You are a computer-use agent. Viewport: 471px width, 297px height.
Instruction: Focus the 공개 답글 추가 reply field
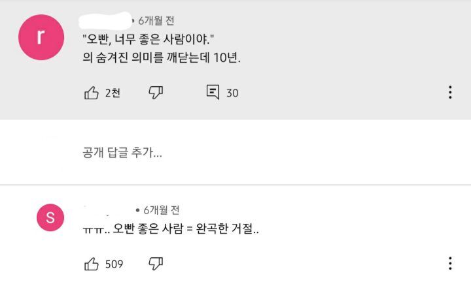[122, 153]
